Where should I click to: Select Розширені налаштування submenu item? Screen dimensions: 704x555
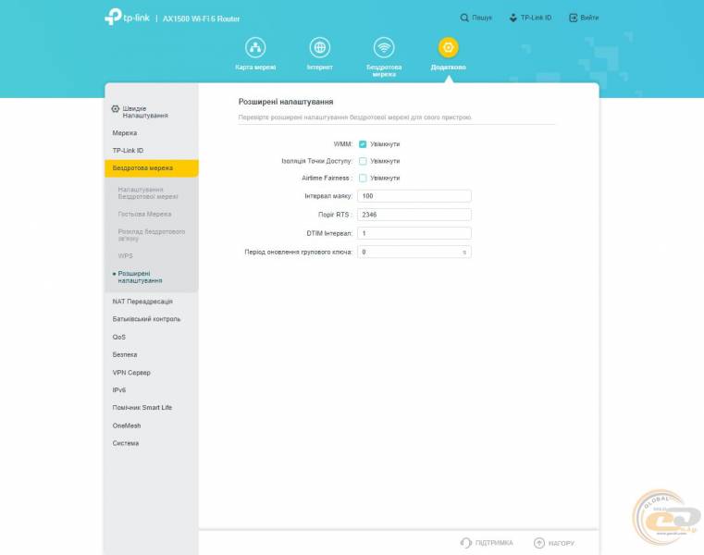coord(140,277)
